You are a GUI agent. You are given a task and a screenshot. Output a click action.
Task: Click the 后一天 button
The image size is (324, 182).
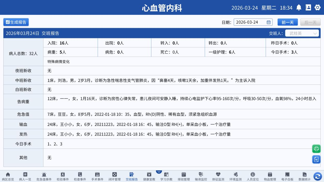(310, 22)
